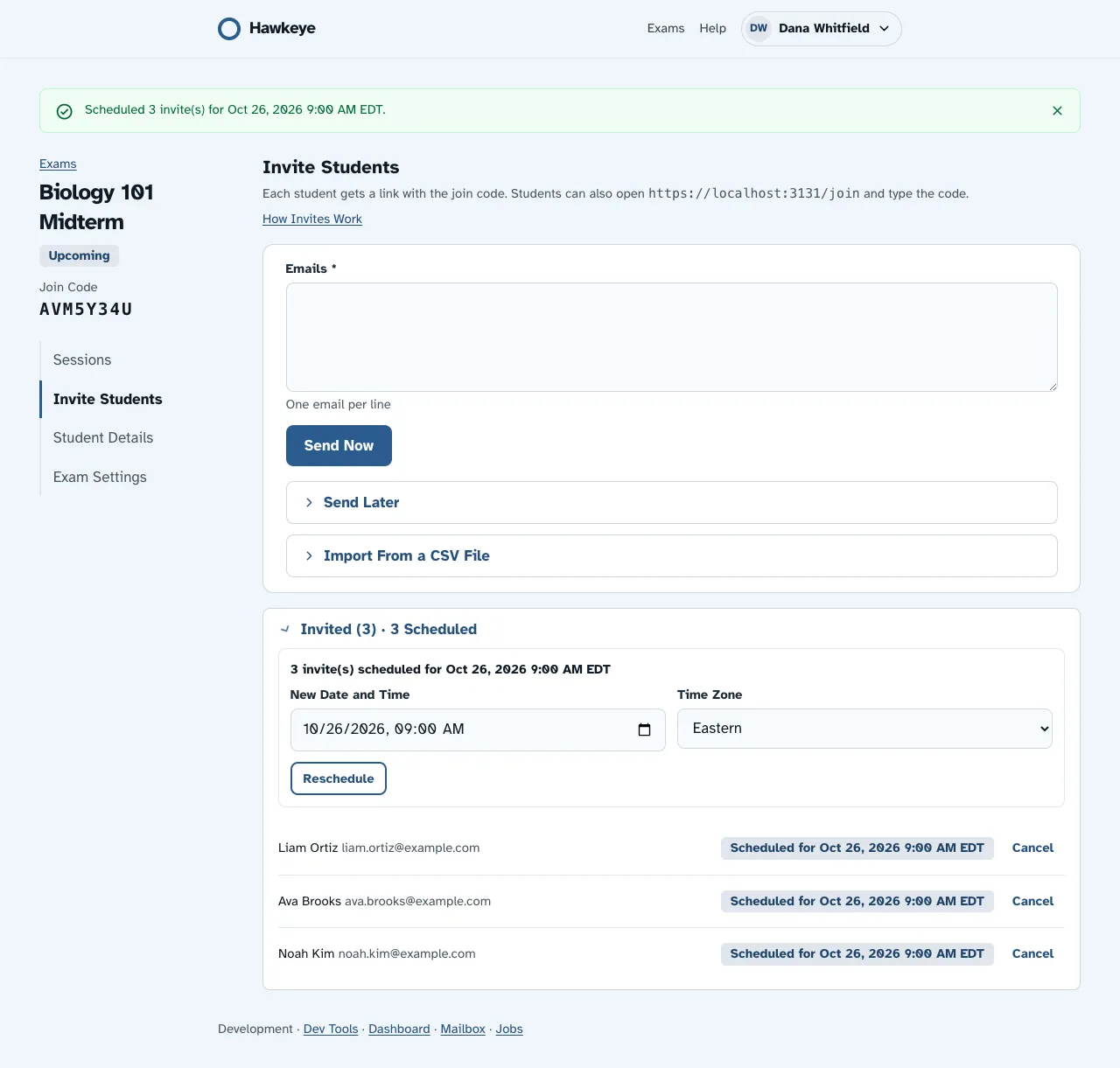
Task: Open Exams in top navigation
Action: pos(666,28)
